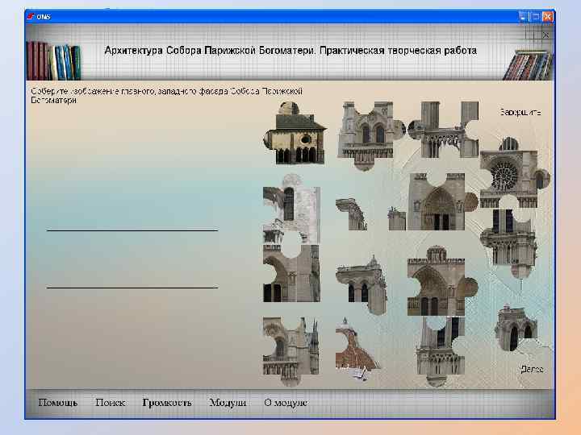Click the OMS application icon in the title bar
This screenshot has height=435, width=581.
[31, 17]
